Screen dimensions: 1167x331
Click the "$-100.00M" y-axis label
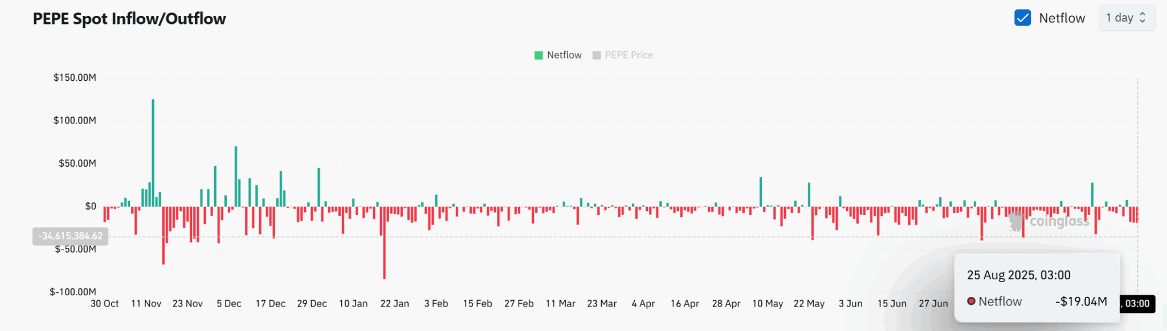pyautogui.click(x=73, y=292)
